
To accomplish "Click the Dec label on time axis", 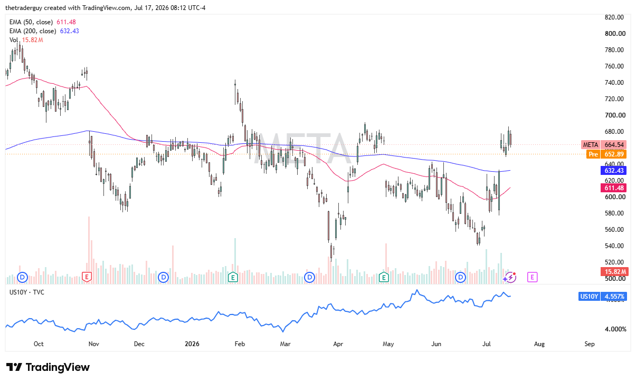I will pos(139,344).
